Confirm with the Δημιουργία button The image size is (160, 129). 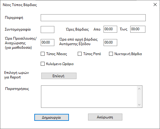pyautogui.click(x=52, y=117)
